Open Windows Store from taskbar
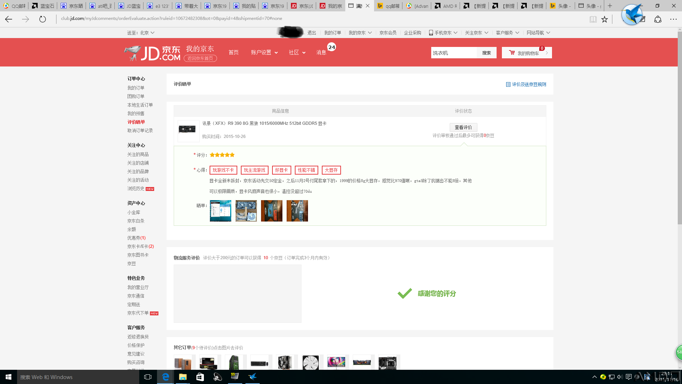The image size is (682, 384). click(200, 377)
